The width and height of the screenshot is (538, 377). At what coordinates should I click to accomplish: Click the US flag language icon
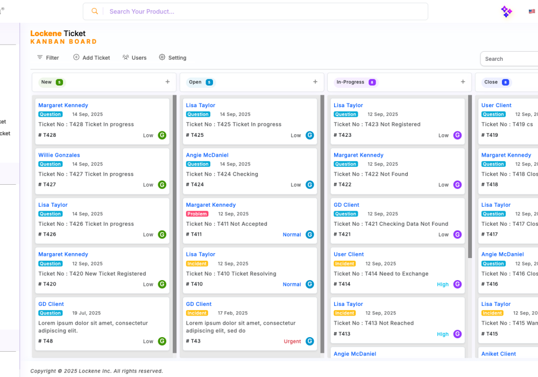(x=532, y=11)
